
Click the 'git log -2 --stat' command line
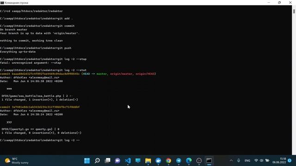[43, 70]
